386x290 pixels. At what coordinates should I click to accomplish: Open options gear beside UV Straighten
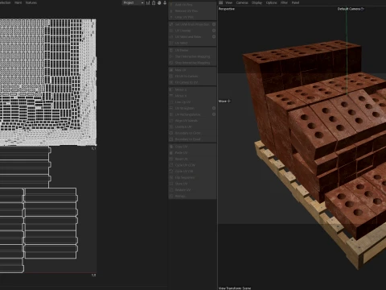(214, 108)
